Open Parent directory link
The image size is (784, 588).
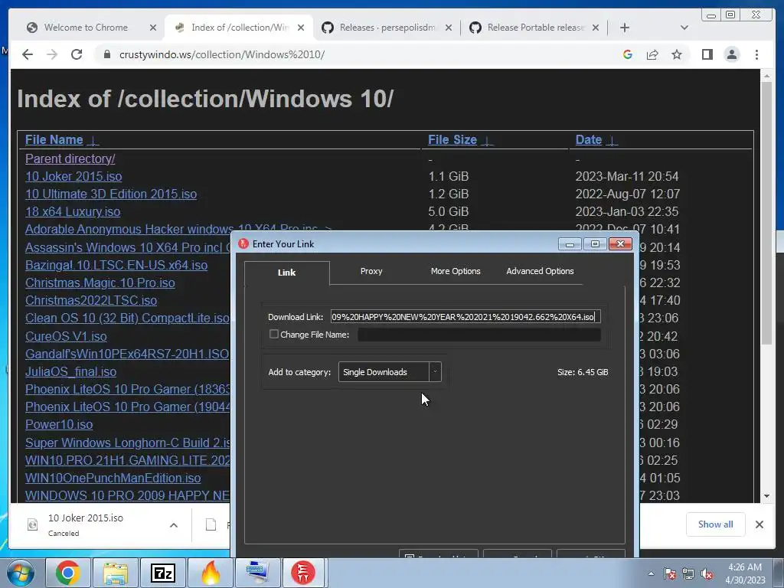[x=70, y=158]
